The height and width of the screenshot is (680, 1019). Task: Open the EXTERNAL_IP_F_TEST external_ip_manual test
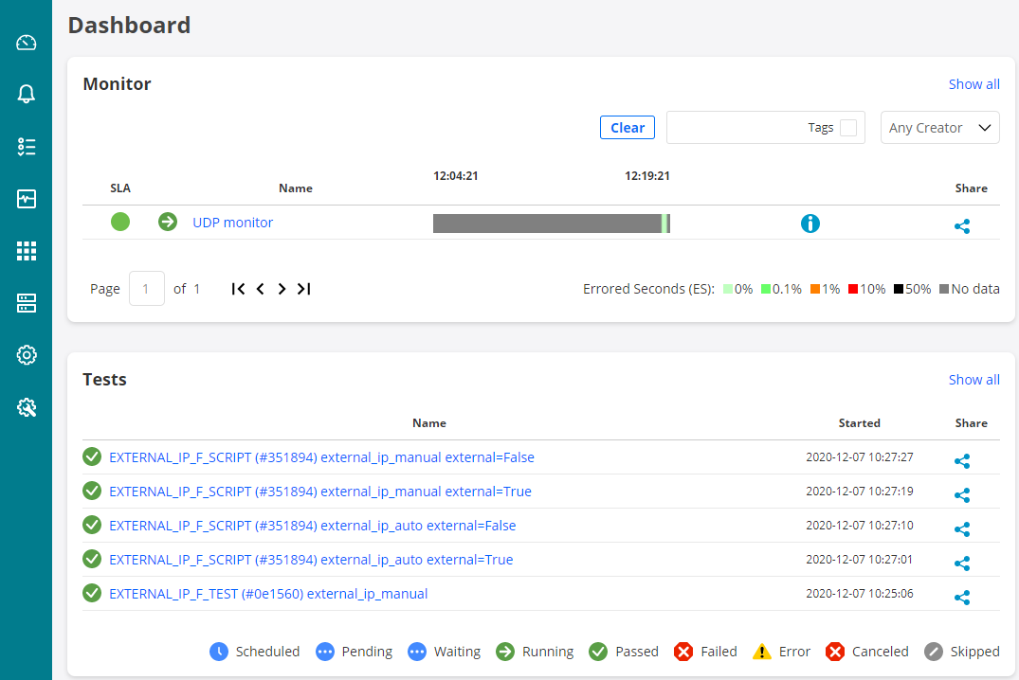268,594
